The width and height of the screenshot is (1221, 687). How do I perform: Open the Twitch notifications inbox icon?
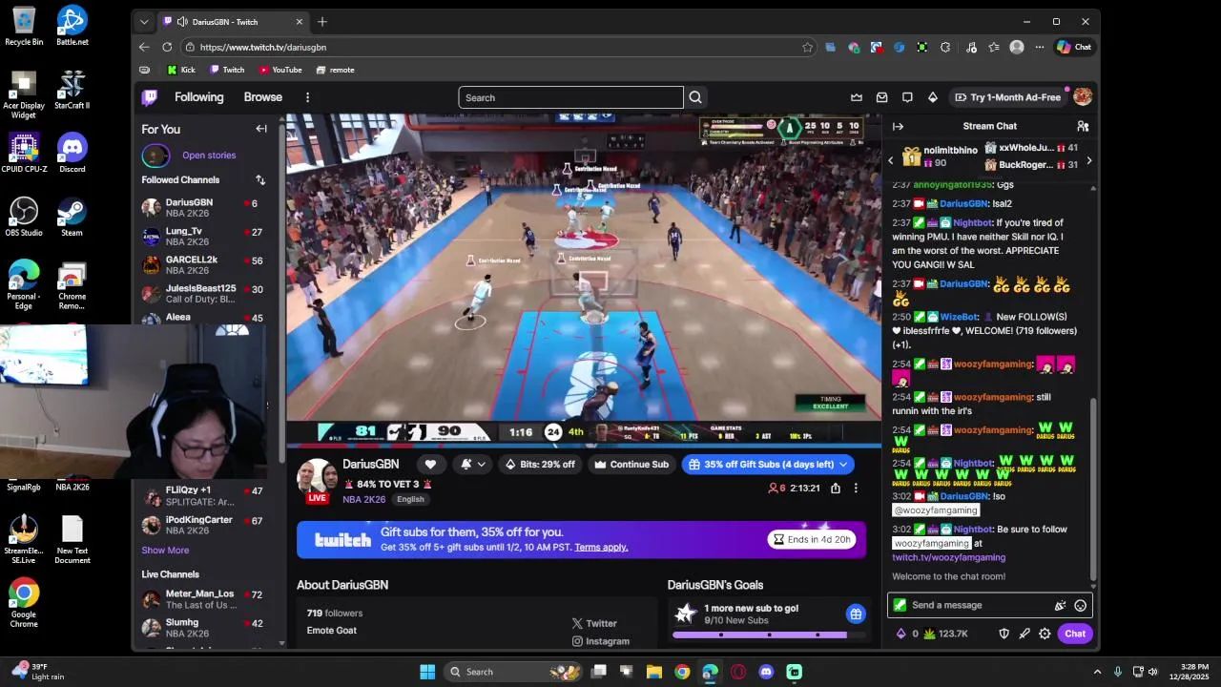point(881,97)
